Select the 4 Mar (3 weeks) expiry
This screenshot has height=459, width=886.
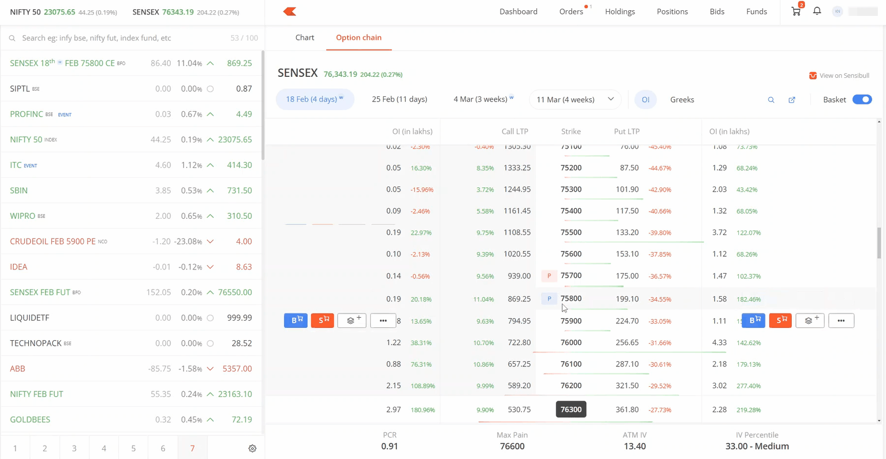[x=483, y=99]
